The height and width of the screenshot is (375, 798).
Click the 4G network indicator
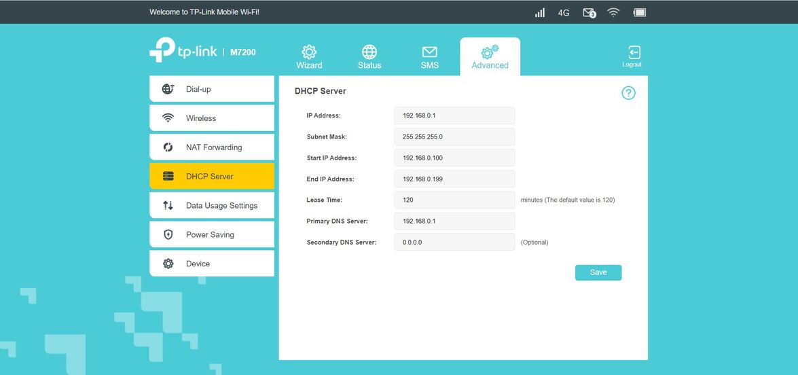[564, 12]
